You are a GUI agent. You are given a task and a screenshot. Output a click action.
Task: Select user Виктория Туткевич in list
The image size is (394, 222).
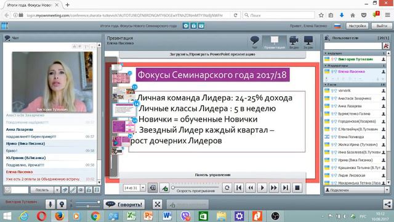355,59
